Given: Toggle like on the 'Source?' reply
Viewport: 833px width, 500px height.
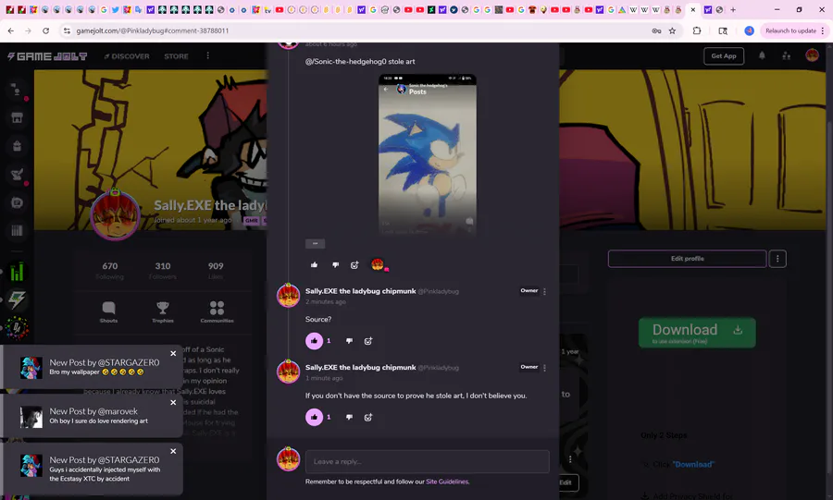Looking at the screenshot, I should coord(314,341).
